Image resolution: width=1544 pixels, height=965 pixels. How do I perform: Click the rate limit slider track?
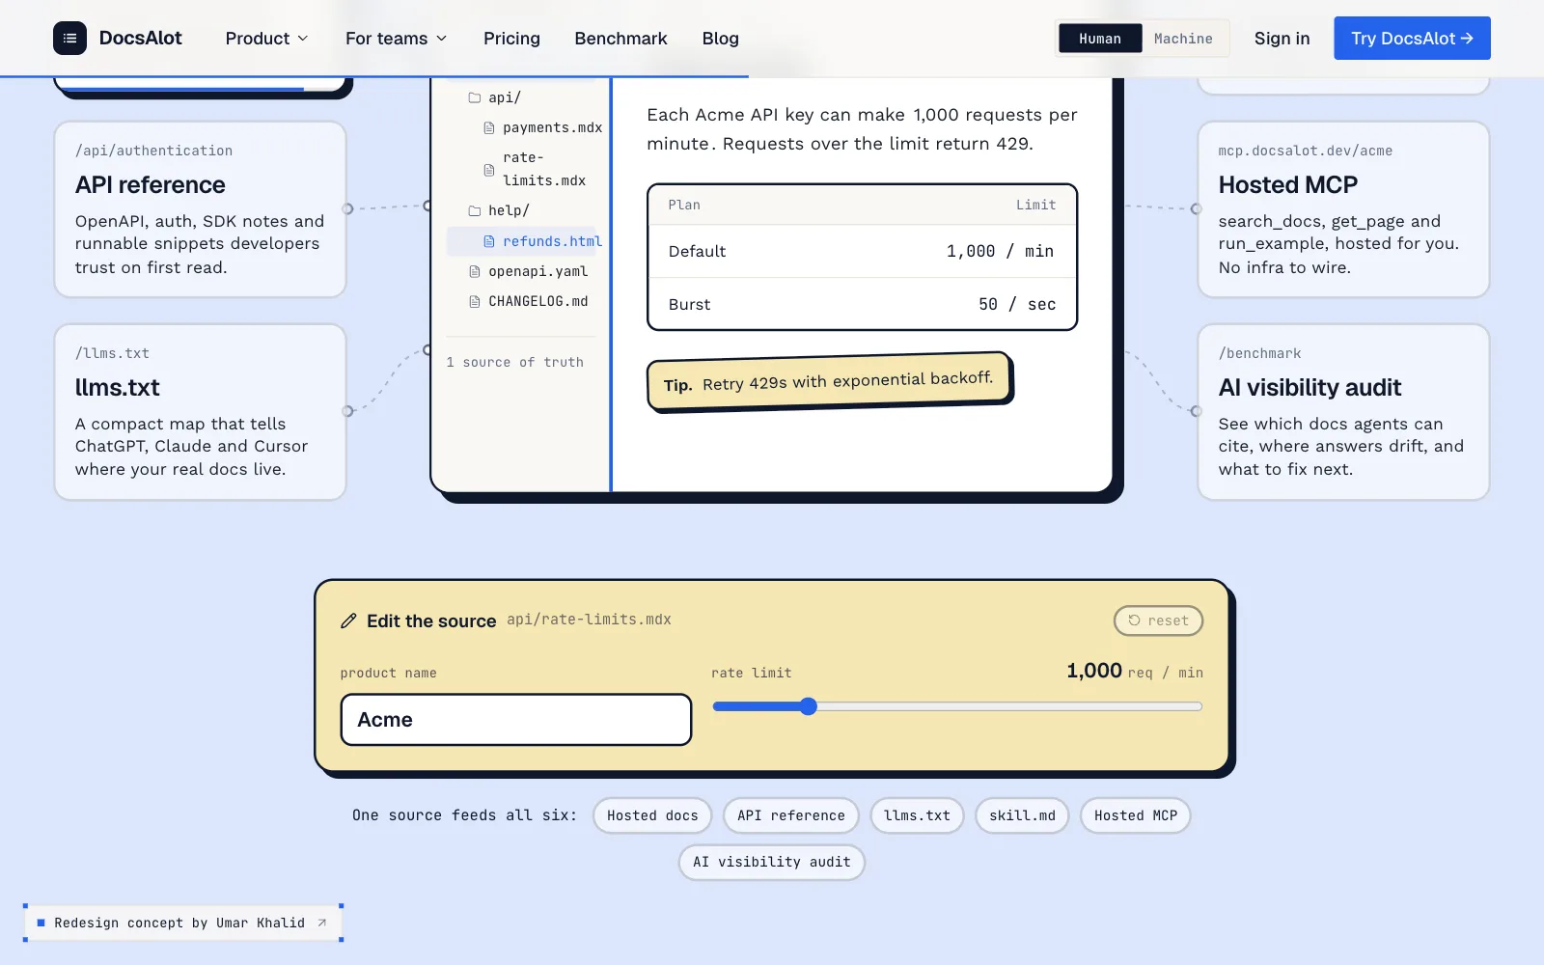coord(957,706)
